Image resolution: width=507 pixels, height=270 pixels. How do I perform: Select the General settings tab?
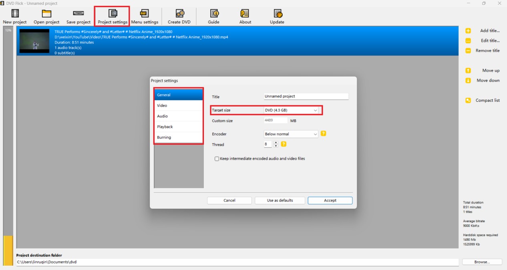pos(179,95)
